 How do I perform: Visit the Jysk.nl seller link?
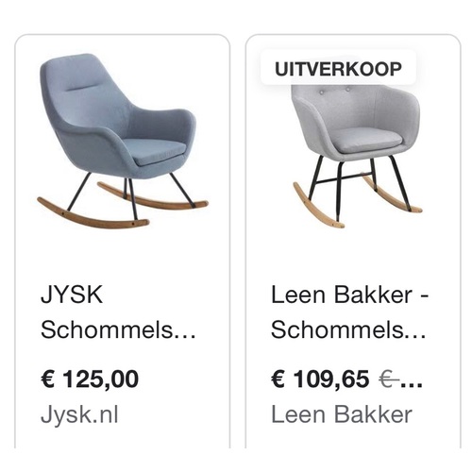(x=79, y=414)
